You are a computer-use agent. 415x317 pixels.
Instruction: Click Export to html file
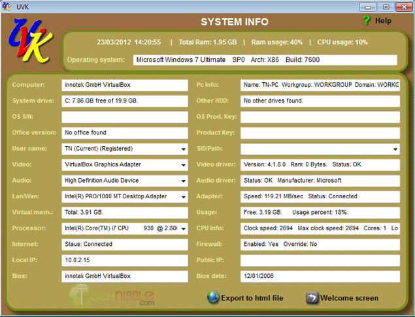[252, 298]
